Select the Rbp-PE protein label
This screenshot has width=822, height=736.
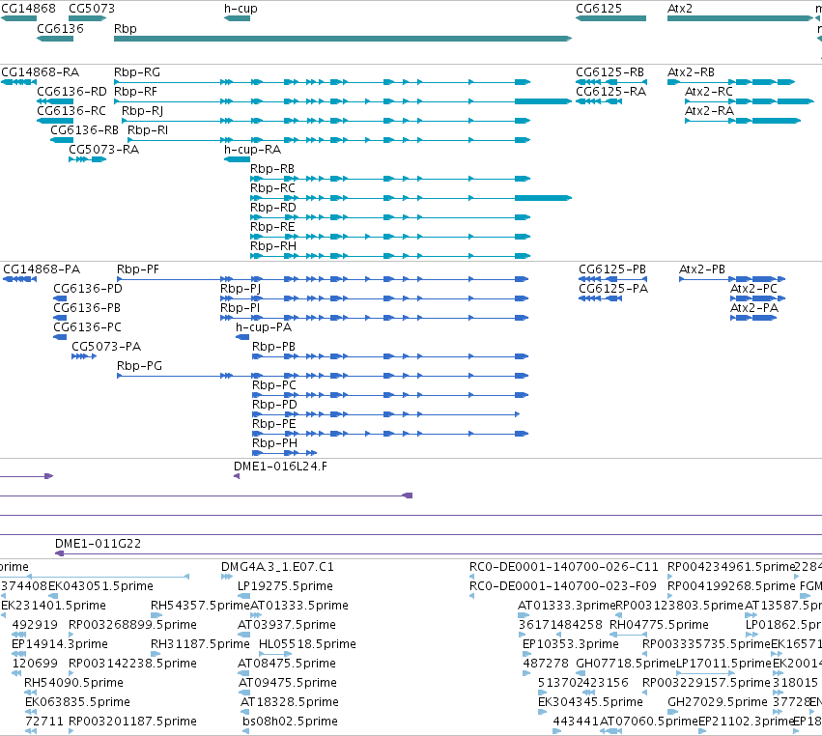point(273,424)
